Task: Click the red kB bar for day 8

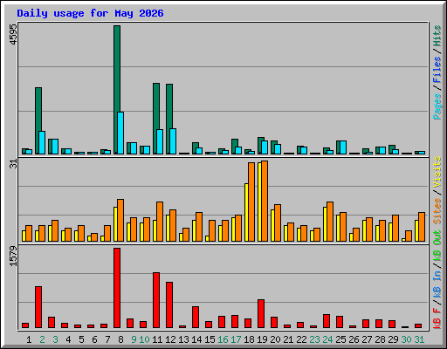Action: click(117, 288)
